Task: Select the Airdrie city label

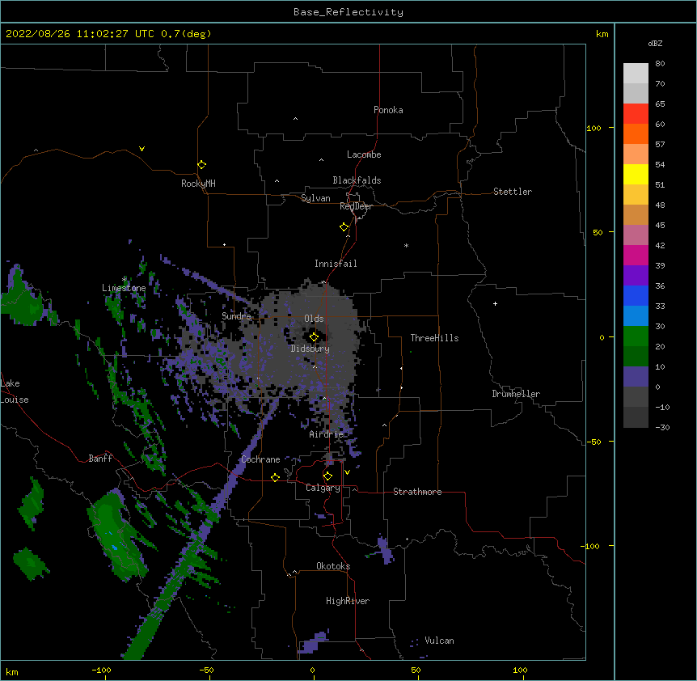Action: point(327,434)
